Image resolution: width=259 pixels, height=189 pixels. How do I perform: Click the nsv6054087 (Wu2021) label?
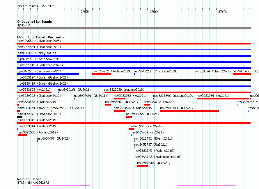click(x=54, y=138)
